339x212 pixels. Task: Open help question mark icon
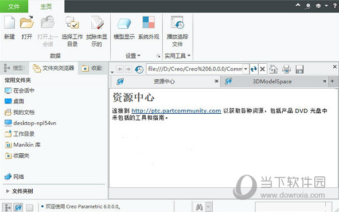pyautogui.click(x=335, y=6)
